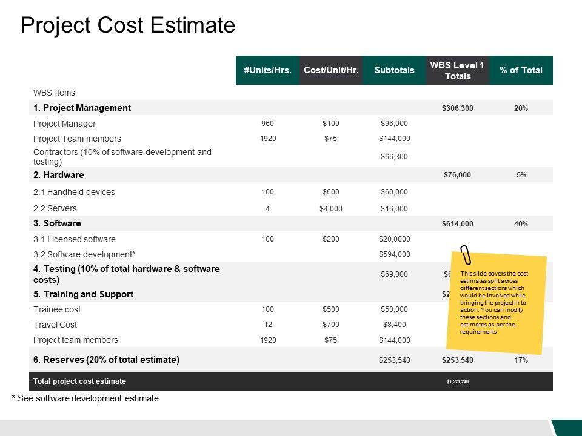Screen dimensions: 582x436
Task: Click the 2.2 Servers row label
Action: (x=55, y=208)
